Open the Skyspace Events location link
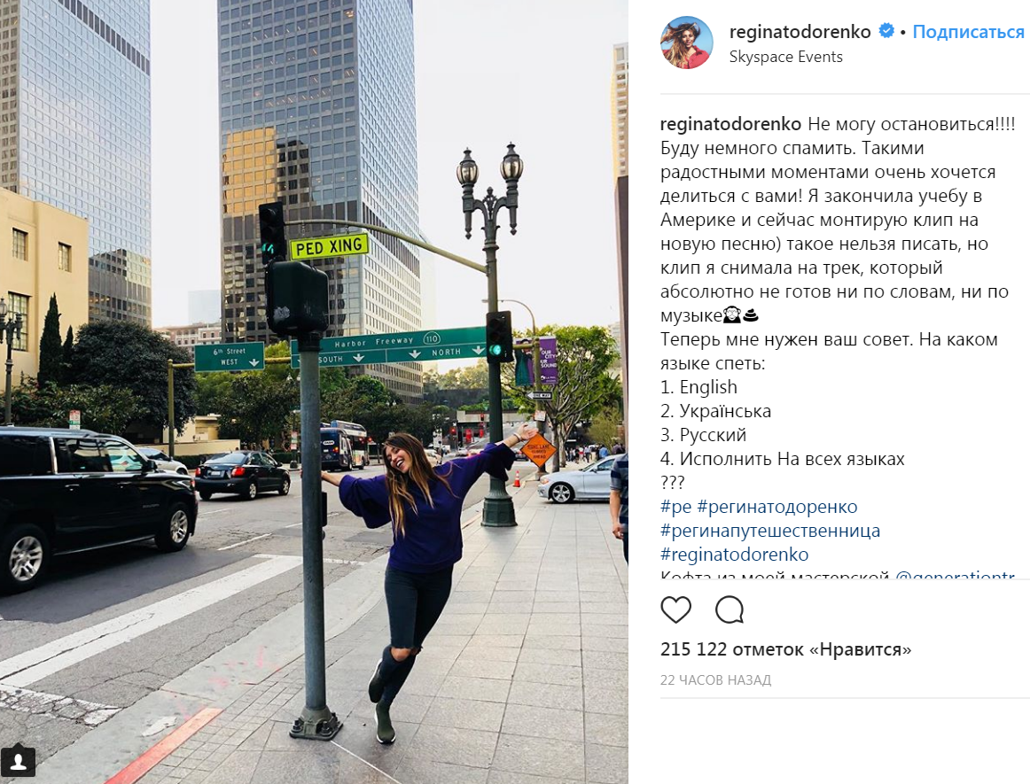 tap(785, 57)
